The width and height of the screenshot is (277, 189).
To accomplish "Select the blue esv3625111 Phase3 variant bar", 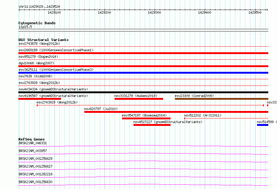I will pyautogui.click(x=143, y=73).
